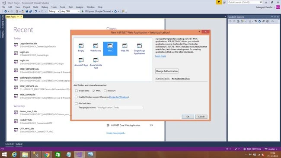
Task: Click the feedback icon beside Quick Launch
Action: pos(224,2)
